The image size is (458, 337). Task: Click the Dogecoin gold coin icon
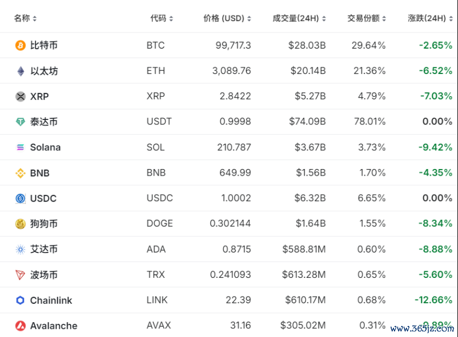click(x=20, y=224)
